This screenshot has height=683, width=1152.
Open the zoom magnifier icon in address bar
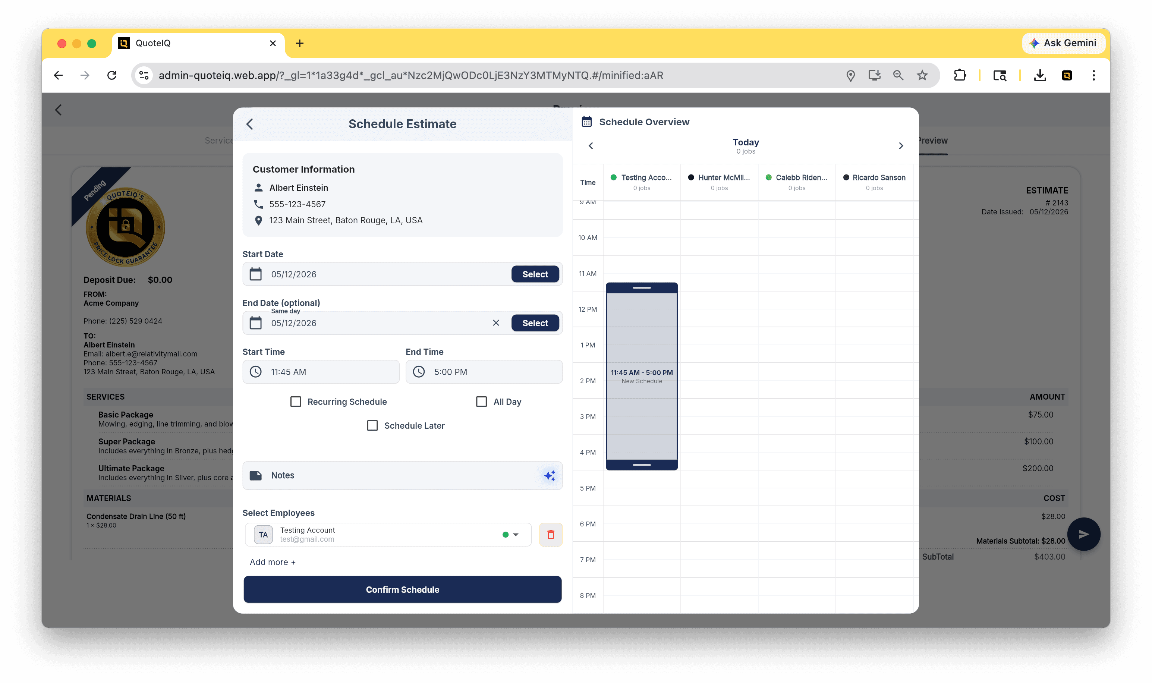[x=898, y=75]
